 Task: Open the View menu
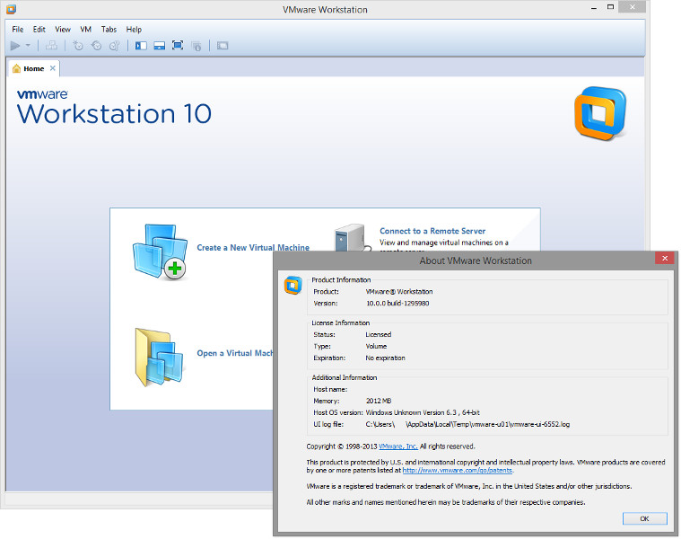point(63,30)
